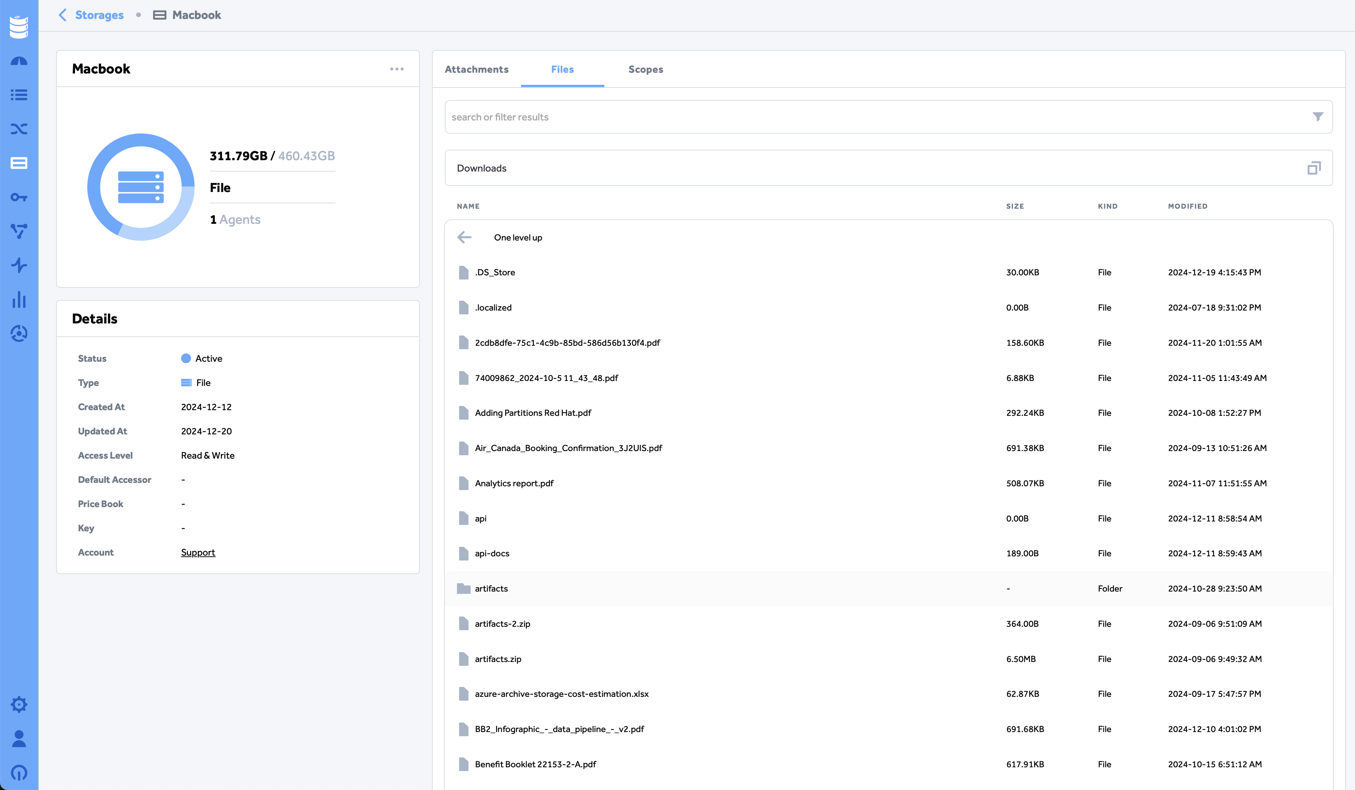1355x790 pixels.
Task: Open settings gear in sidebar
Action: click(19, 704)
